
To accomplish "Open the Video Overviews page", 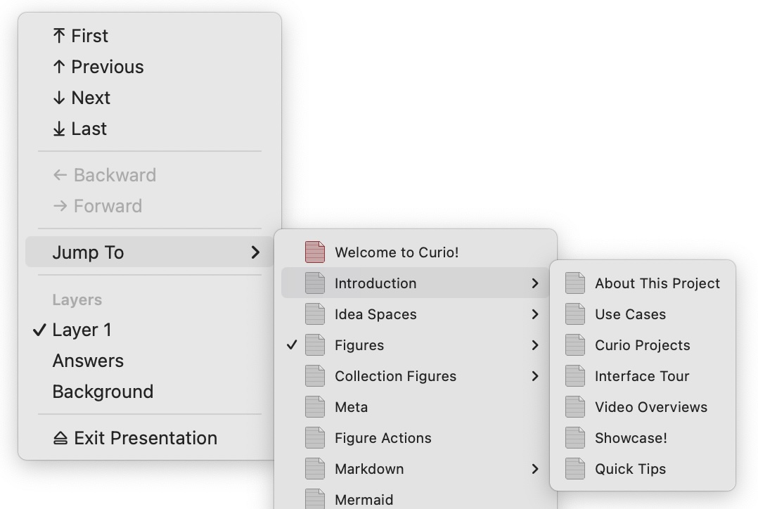I will click(643, 407).
